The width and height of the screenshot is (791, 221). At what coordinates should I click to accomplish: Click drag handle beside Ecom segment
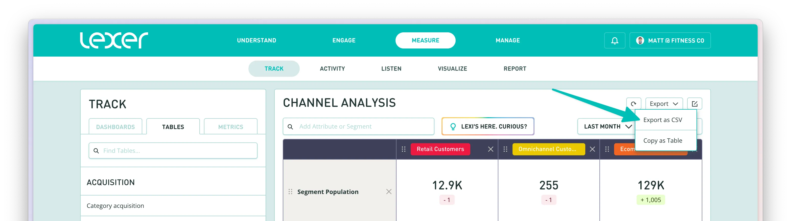pos(607,149)
